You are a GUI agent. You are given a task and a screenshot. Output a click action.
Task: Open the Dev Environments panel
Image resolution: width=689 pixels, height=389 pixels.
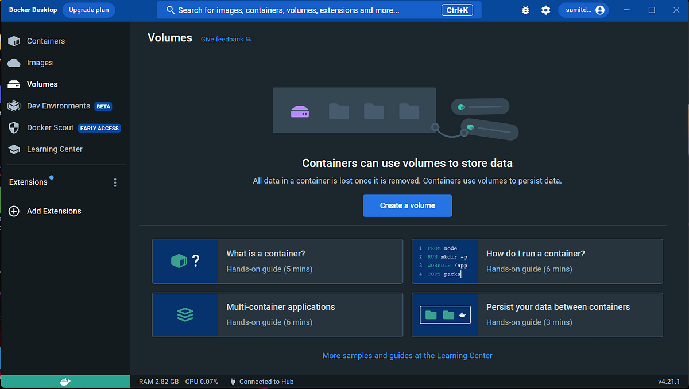[x=58, y=106]
